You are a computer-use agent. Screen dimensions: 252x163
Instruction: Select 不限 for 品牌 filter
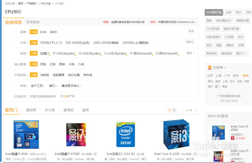click(x=34, y=32)
